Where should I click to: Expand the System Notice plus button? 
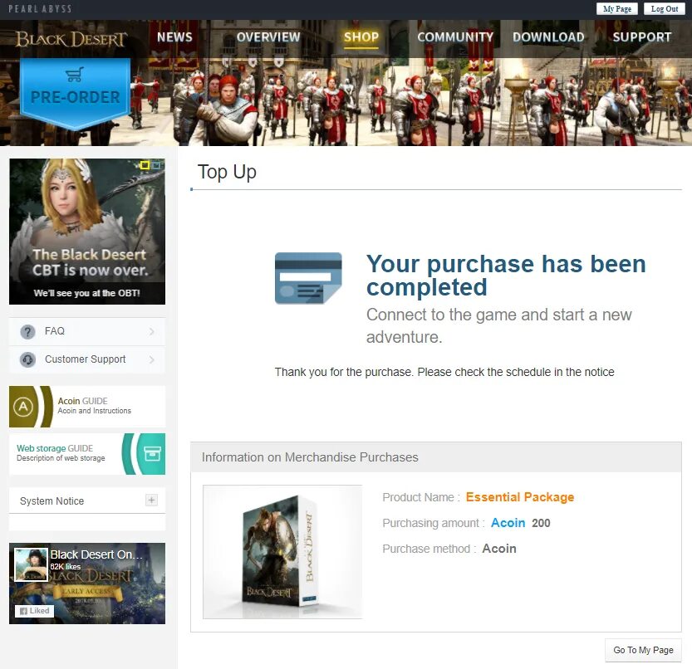(x=151, y=501)
